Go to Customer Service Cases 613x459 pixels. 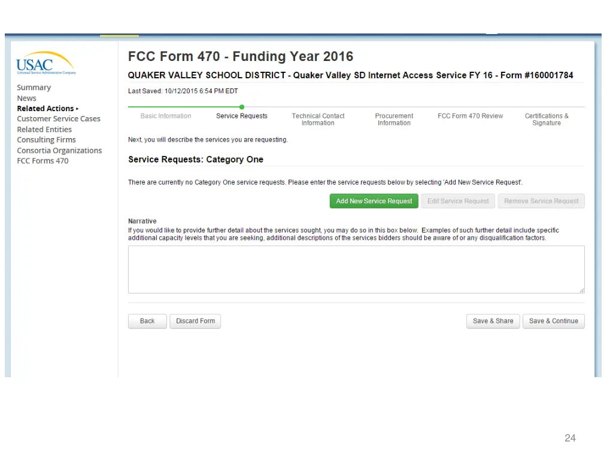(59, 119)
